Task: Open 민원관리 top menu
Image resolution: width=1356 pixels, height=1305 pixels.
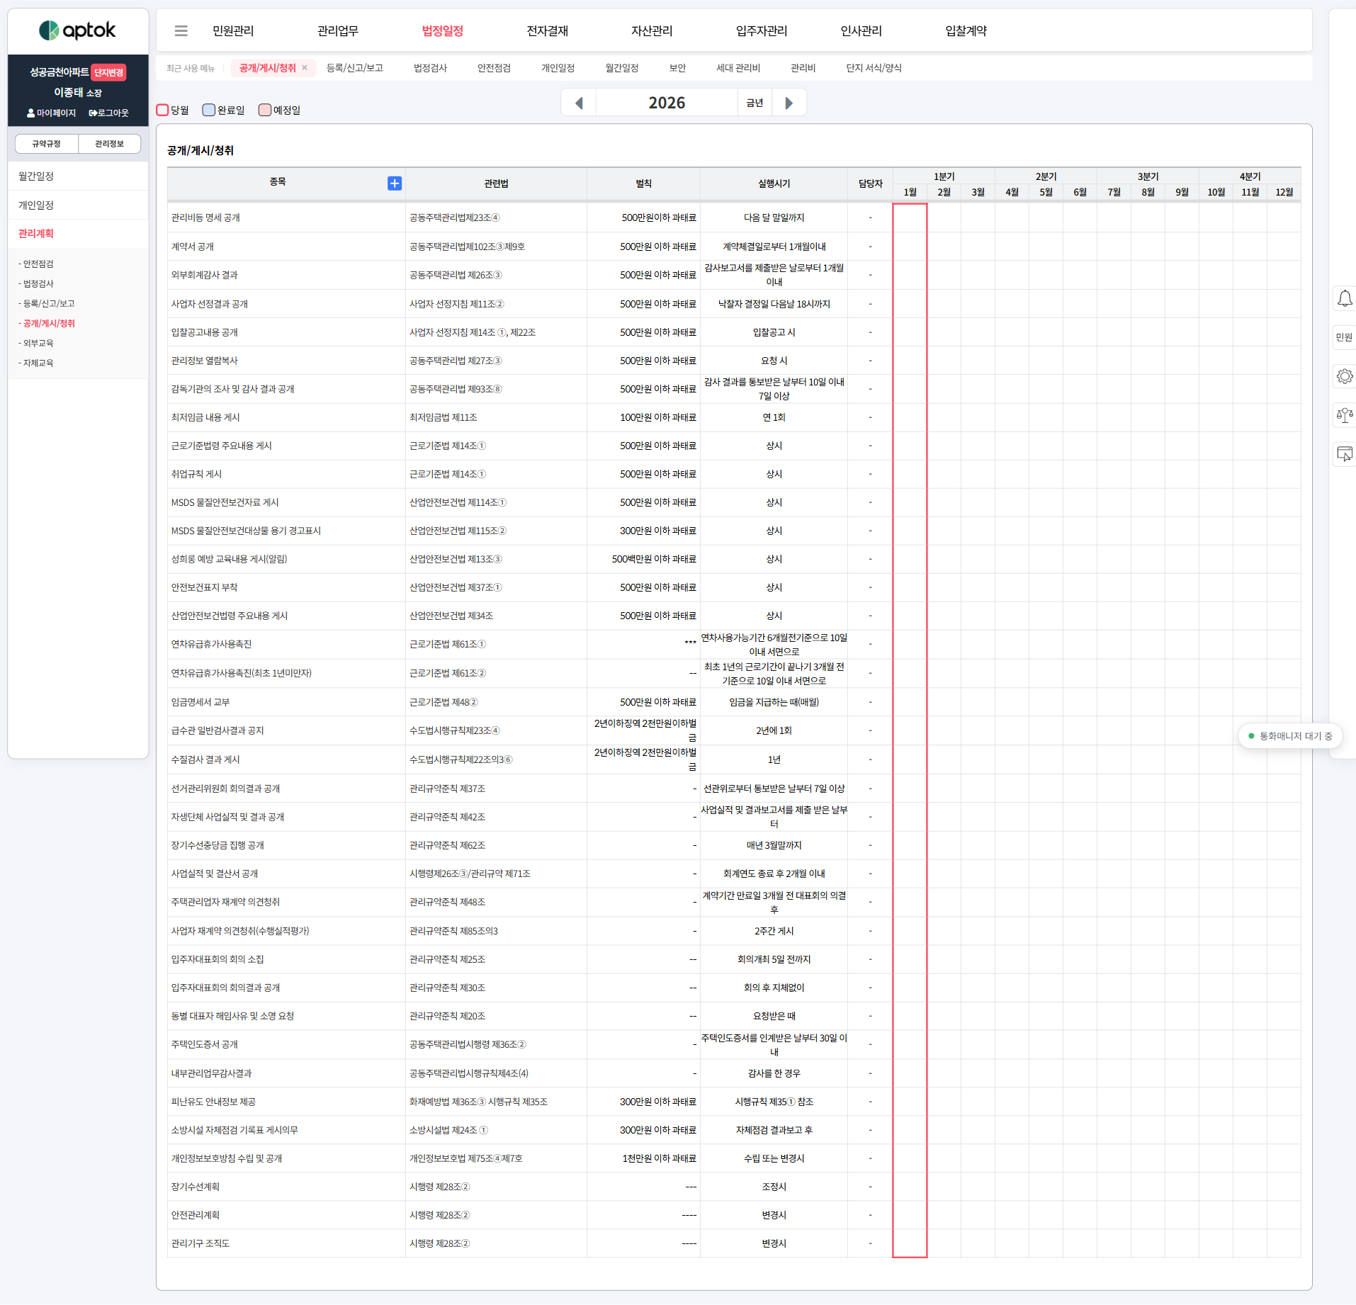Action: [233, 30]
